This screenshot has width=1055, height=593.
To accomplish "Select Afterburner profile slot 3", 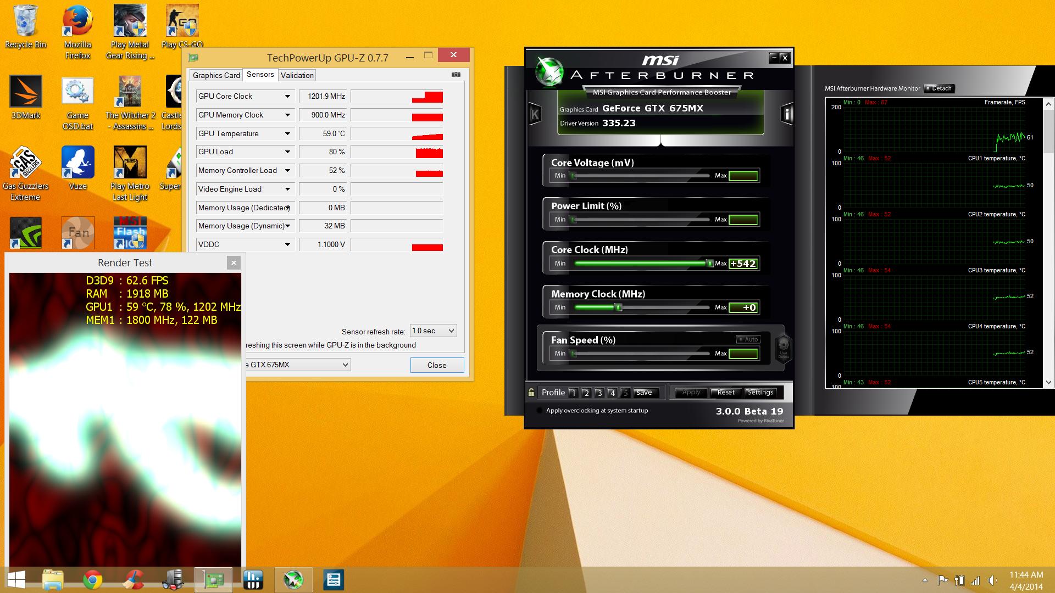I will pyautogui.click(x=599, y=393).
